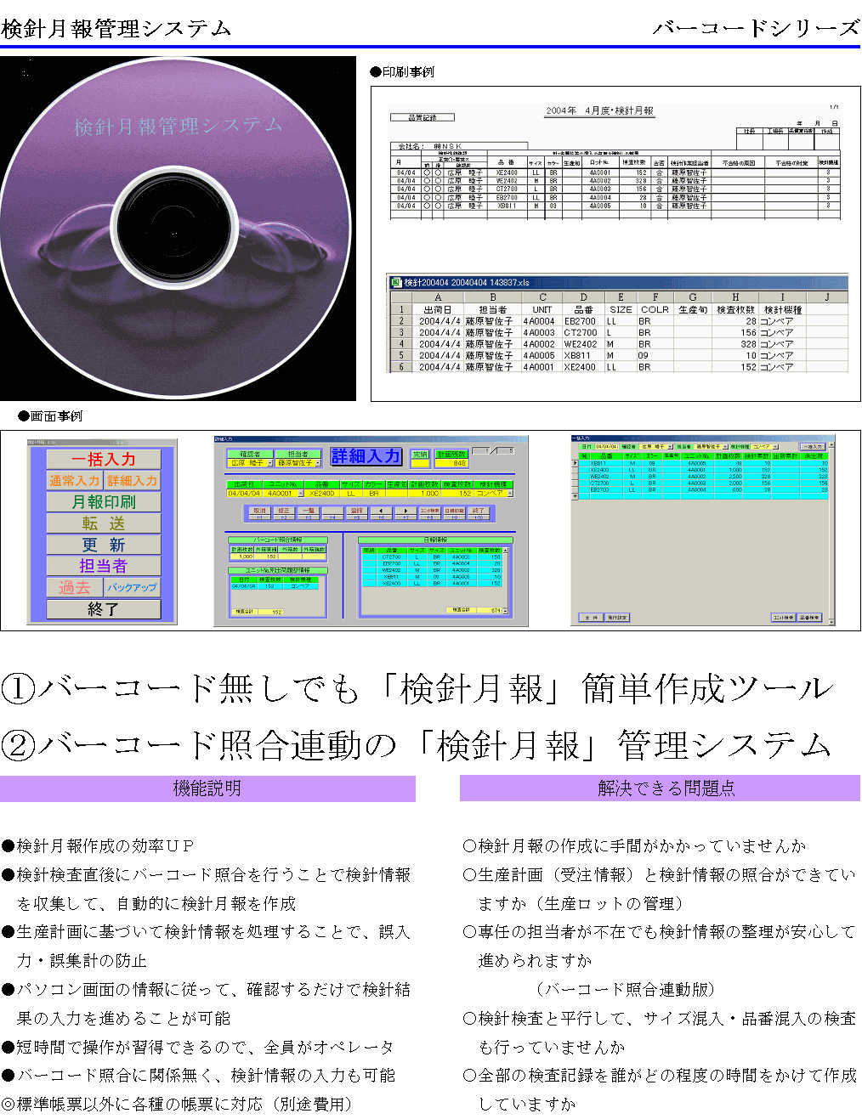Image resolution: width=862 pixels, height=1119 pixels.
Task: Select 月報印刷 in the main menu
Action: (x=103, y=502)
